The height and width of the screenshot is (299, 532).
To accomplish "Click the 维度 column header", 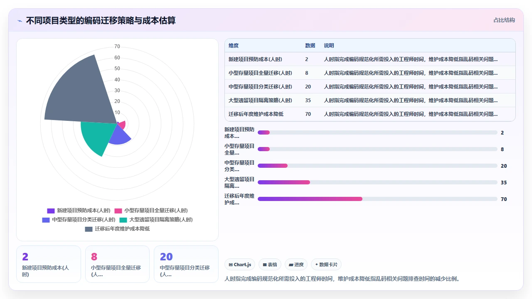I will pyautogui.click(x=234, y=46).
